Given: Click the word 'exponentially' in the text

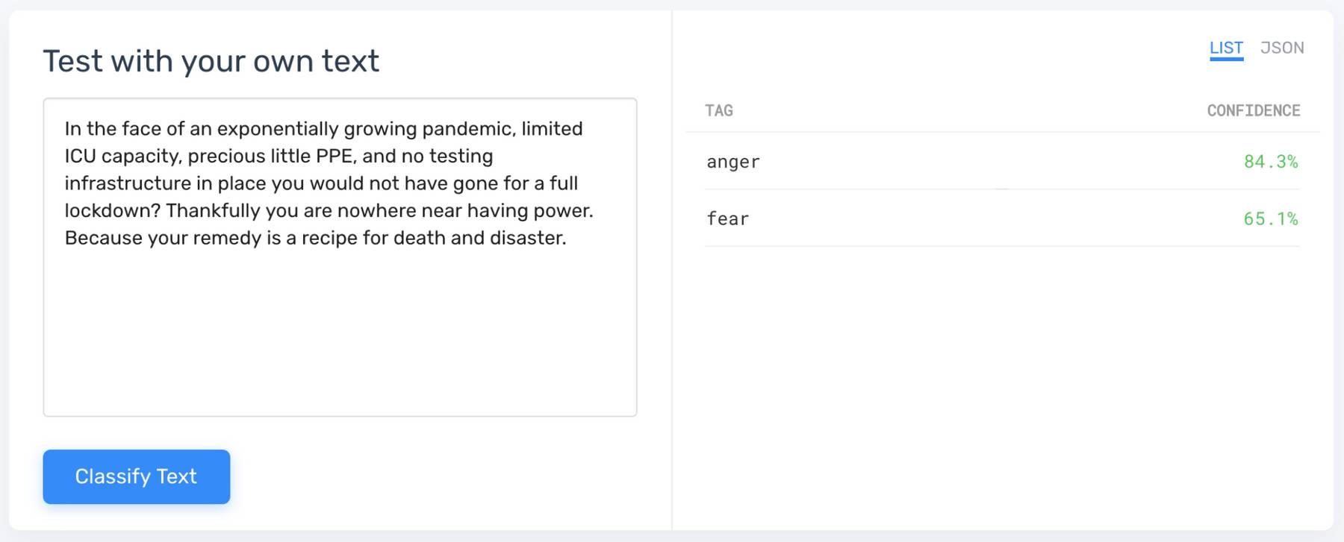Looking at the screenshot, I should 278,129.
